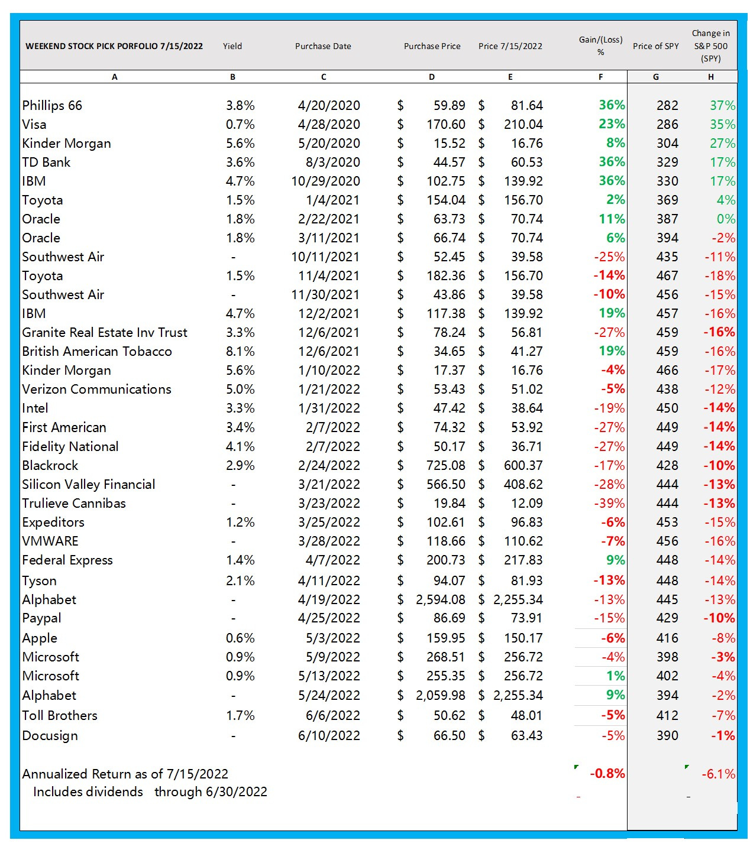The image size is (750, 850).
Task: Select Tyson purchase price 94.07
Action: coord(450,580)
